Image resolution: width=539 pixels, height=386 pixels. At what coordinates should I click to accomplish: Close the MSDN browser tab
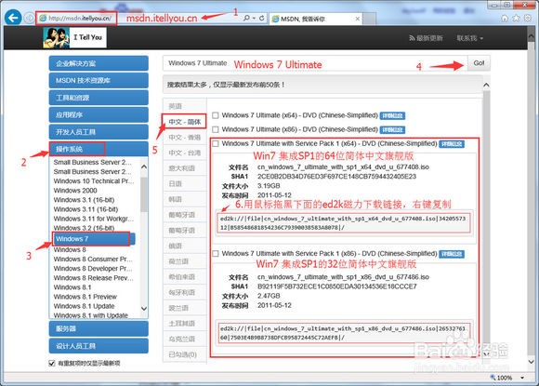click(x=358, y=19)
